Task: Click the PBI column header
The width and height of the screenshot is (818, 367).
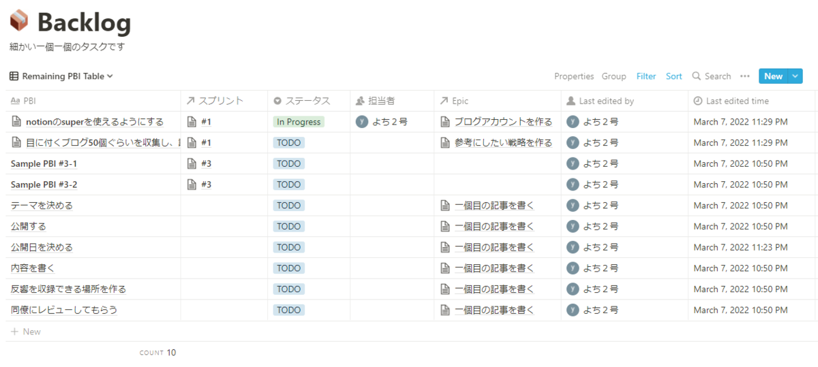Action: coord(93,101)
